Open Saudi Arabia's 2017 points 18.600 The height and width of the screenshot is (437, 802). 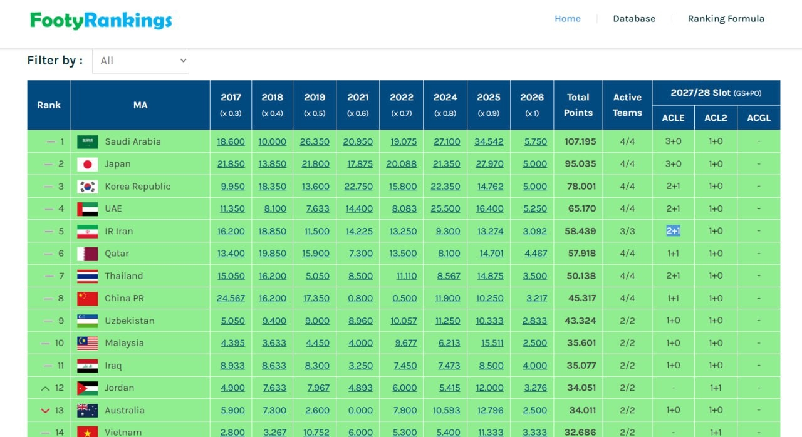(x=231, y=142)
